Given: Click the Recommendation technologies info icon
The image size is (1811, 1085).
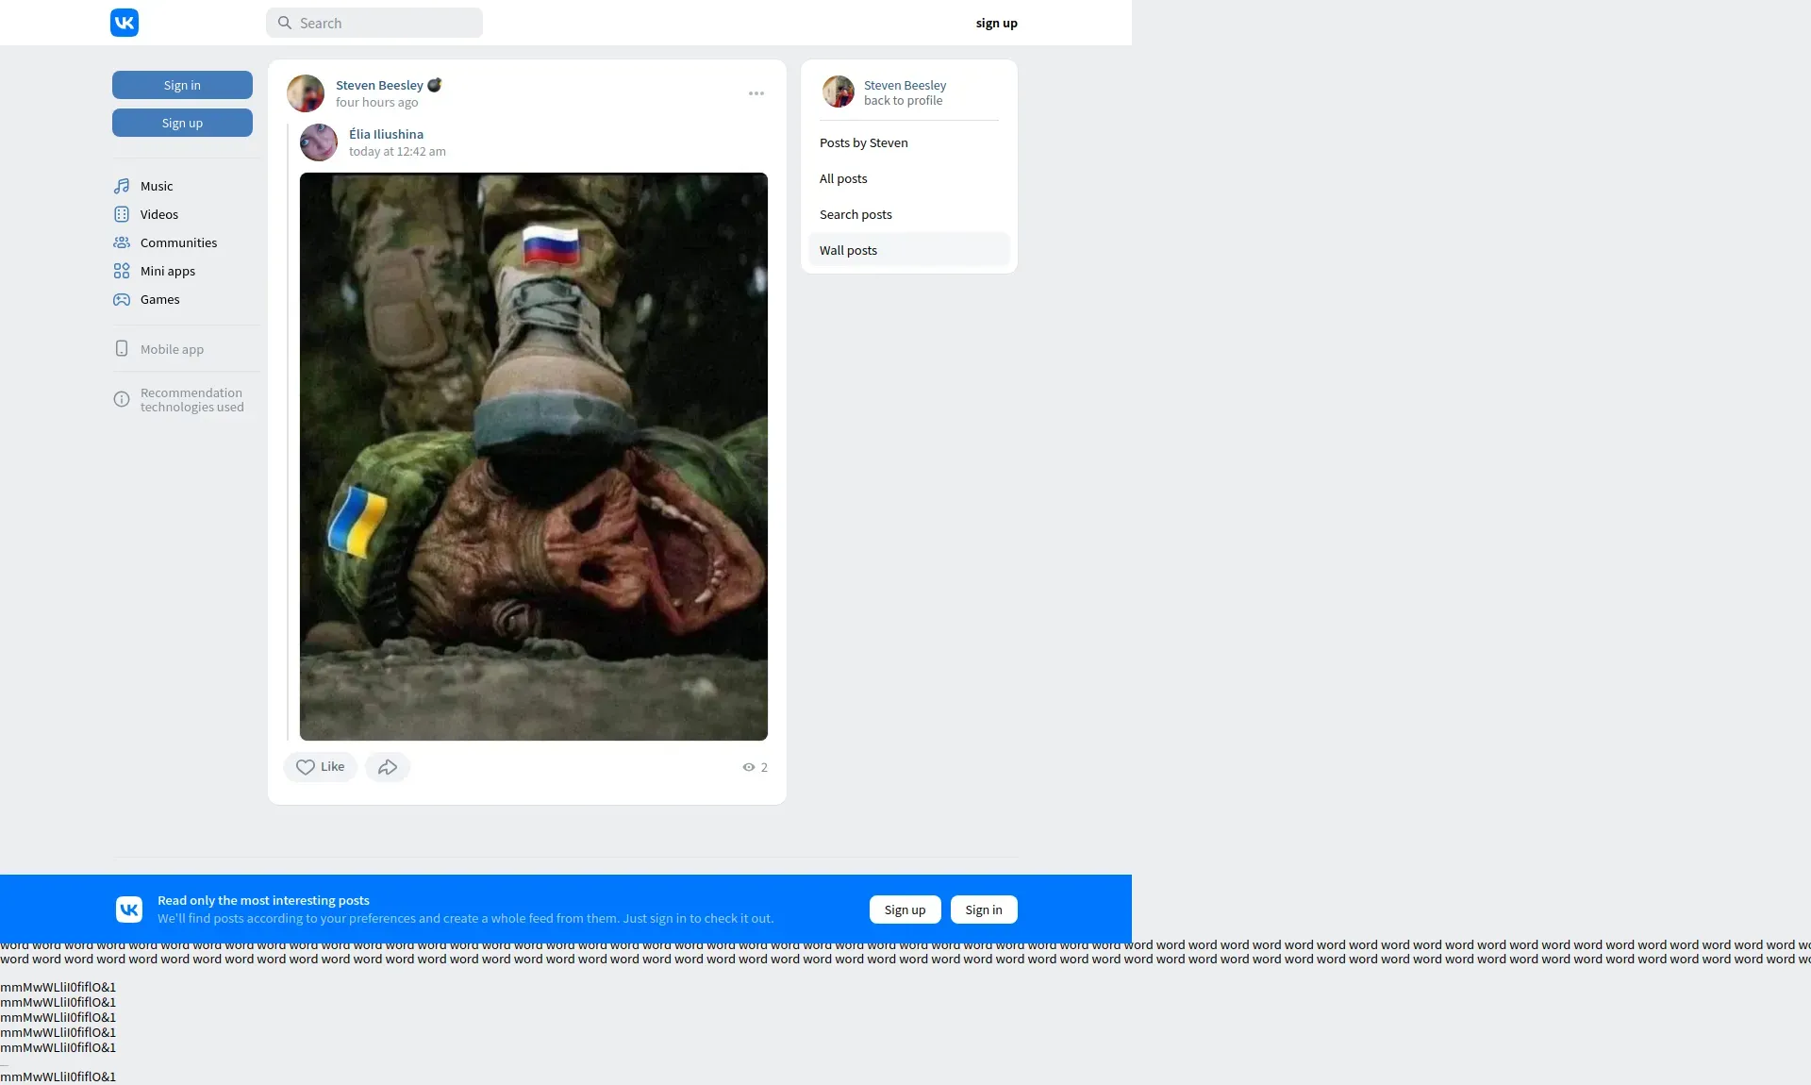Looking at the screenshot, I should pos(122,400).
